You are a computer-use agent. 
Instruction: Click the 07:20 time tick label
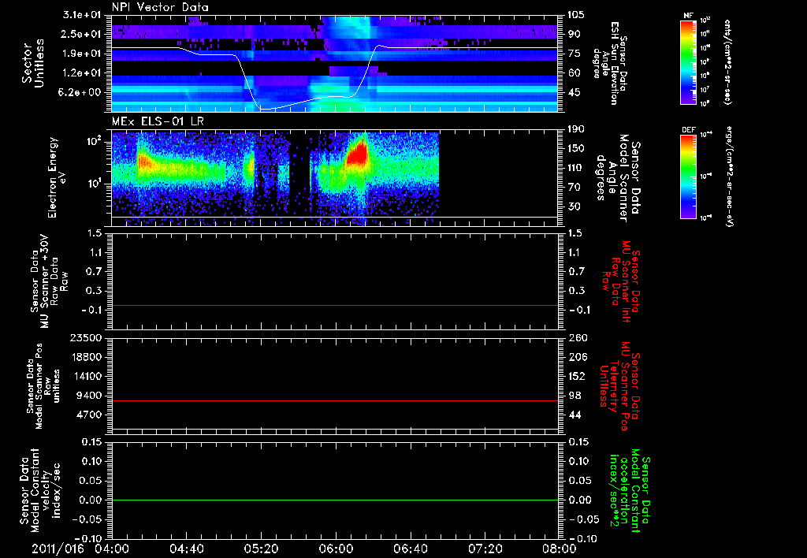pos(485,549)
